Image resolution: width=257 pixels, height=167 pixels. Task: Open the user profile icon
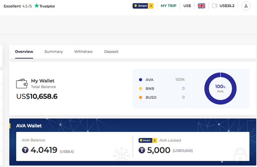pyautogui.click(x=246, y=6)
